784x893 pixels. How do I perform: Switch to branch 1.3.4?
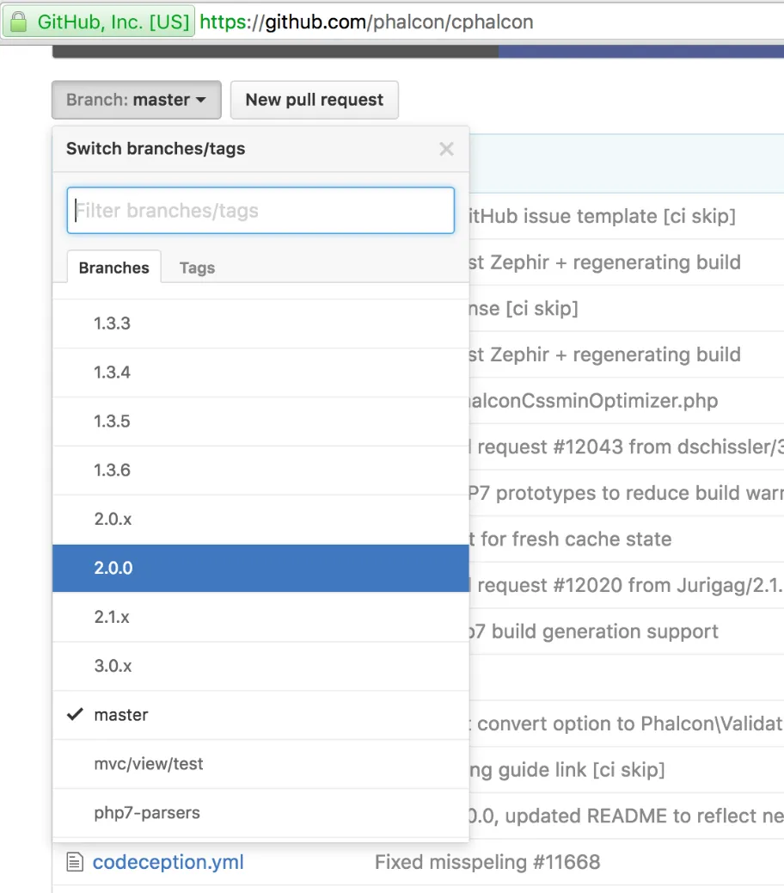[113, 373]
